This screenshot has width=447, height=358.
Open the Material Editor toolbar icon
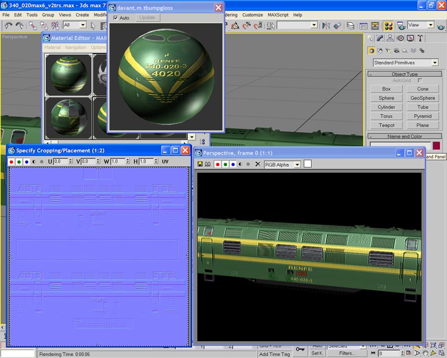388,26
